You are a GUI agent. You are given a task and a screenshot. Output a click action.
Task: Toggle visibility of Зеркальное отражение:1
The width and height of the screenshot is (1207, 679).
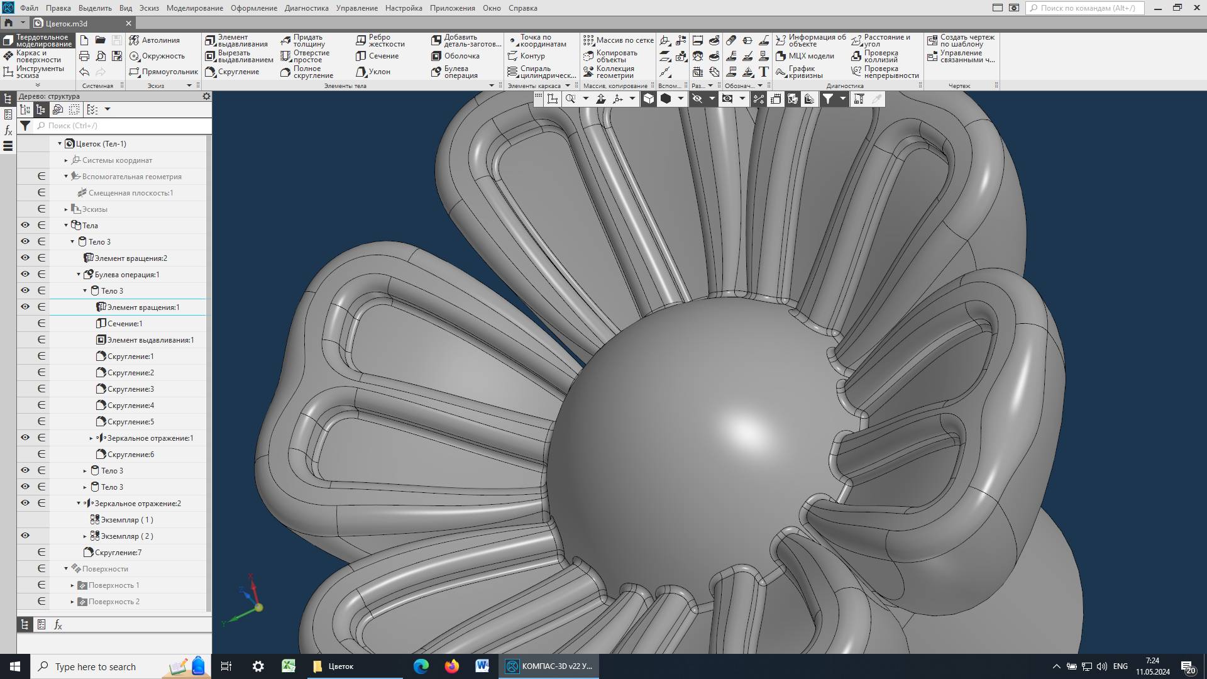coord(25,438)
